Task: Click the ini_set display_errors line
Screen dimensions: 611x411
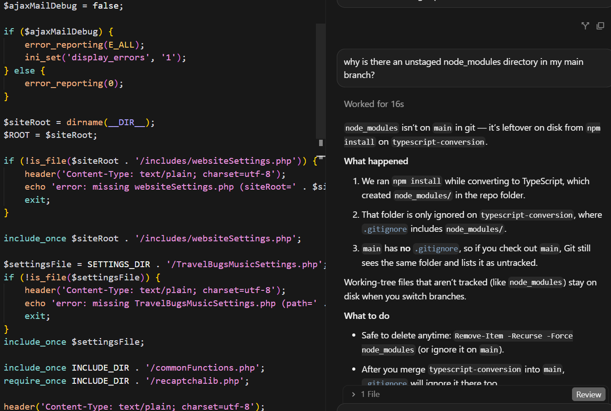Action: point(105,58)
